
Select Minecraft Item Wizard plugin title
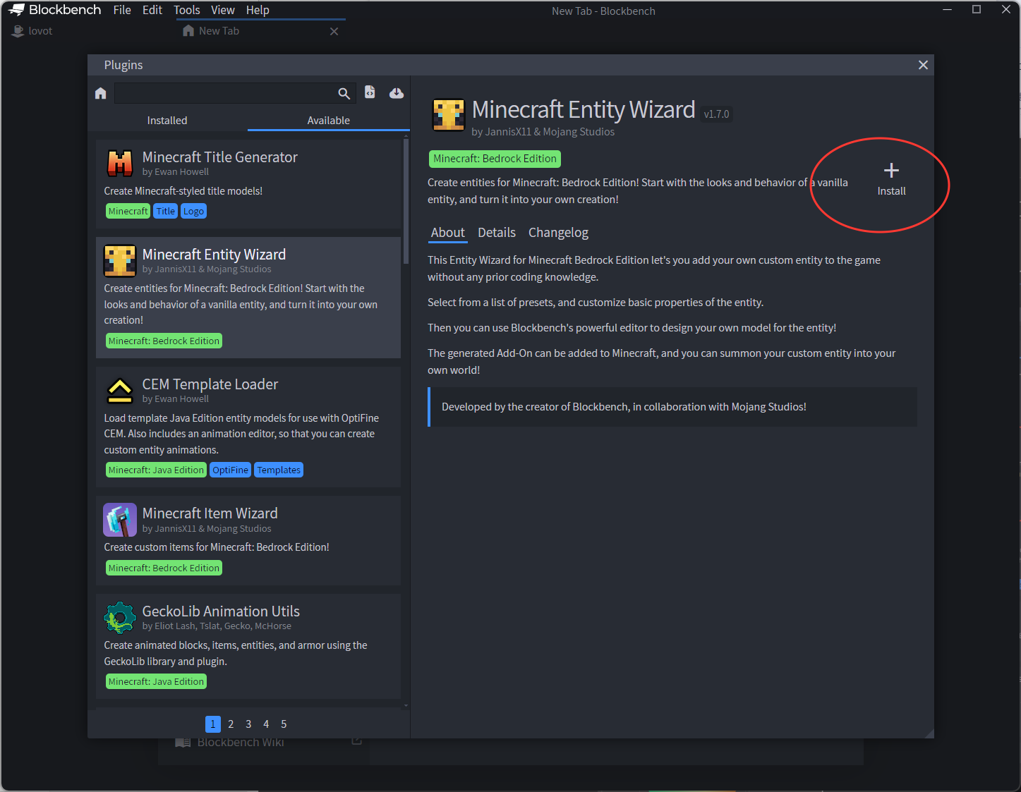coord(210,513)
